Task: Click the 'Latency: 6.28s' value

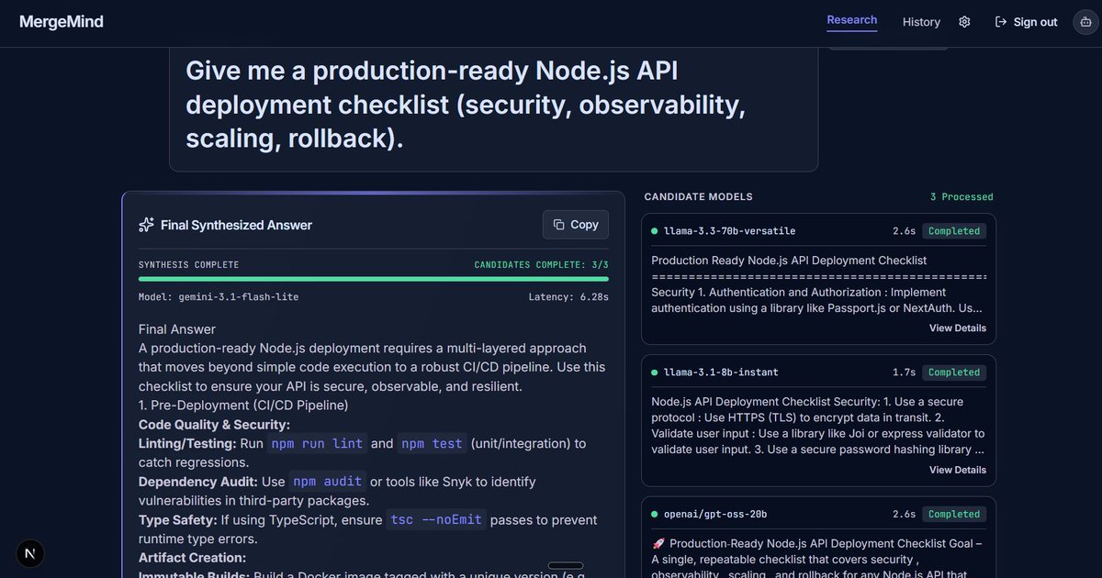Action: (568, 297)
